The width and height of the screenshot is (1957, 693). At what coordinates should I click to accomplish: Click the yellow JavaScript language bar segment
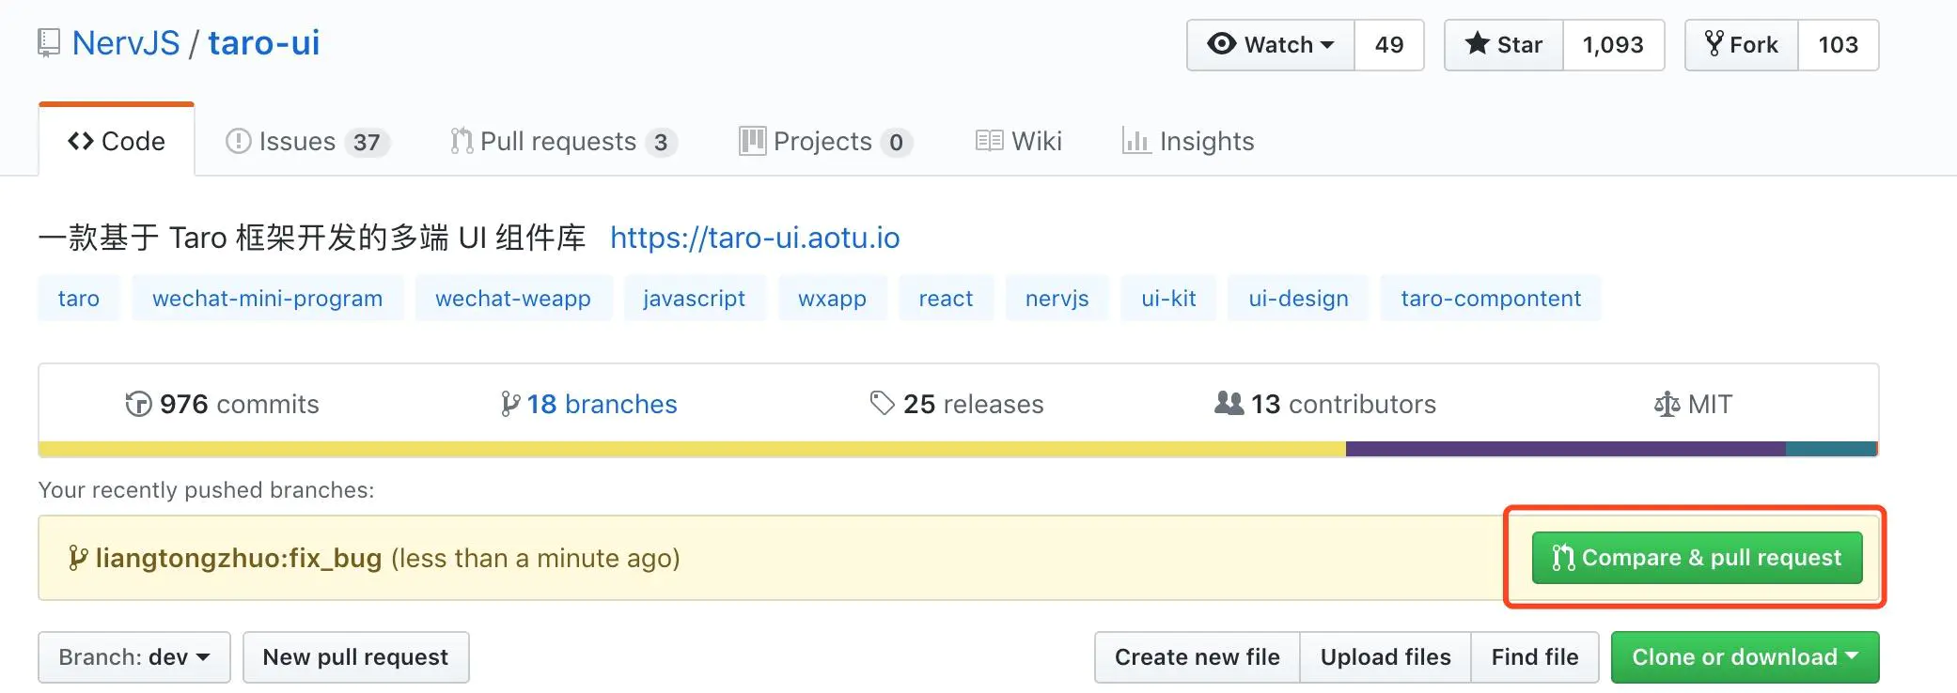pyautogui.click(x=692, y=450)
